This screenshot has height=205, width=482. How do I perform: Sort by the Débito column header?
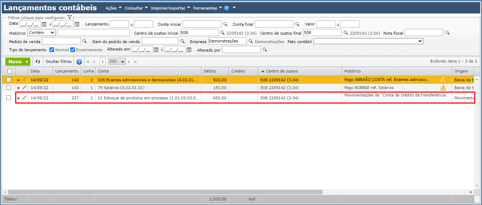point(215,71)
